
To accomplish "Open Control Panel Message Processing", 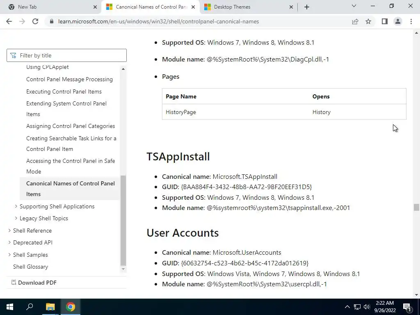I will (69, 79).
